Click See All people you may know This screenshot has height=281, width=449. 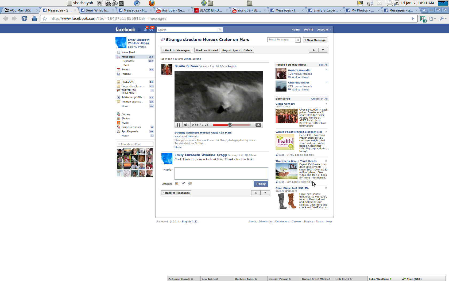tap(323, 65)
